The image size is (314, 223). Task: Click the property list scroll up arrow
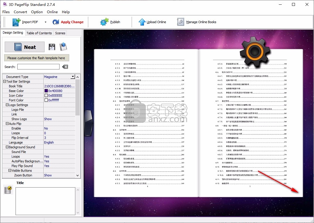pyautogui.click(x=78, y=77)
